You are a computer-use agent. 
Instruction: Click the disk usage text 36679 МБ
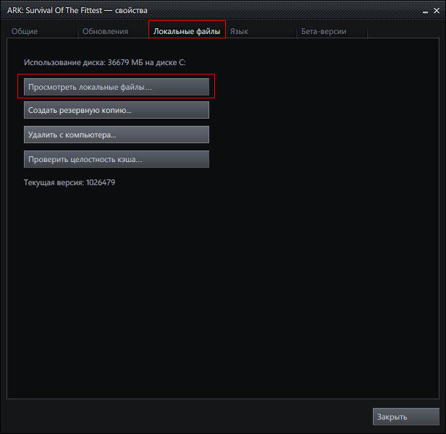(125, 62)
